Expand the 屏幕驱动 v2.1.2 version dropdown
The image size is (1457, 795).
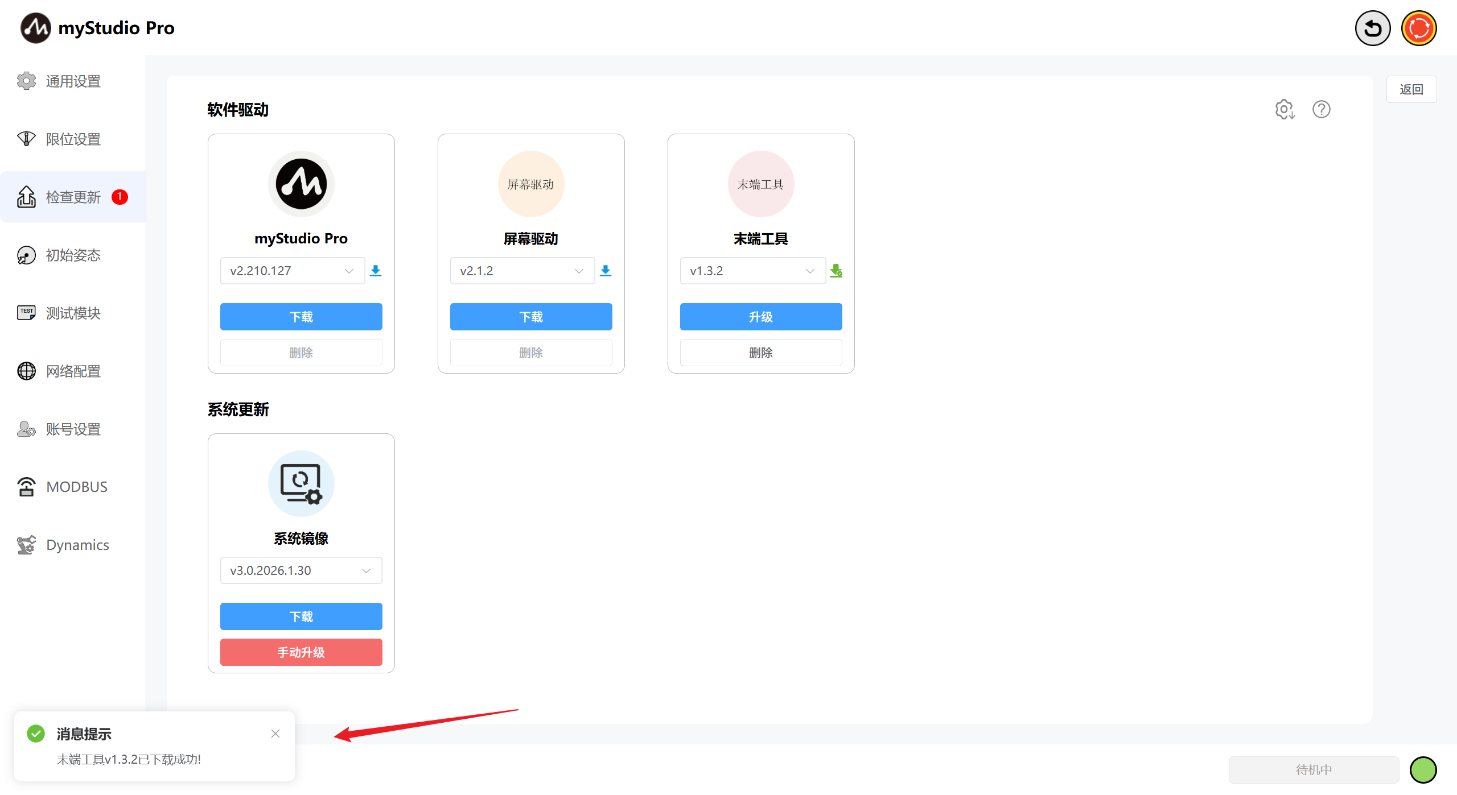pos(522,271)
